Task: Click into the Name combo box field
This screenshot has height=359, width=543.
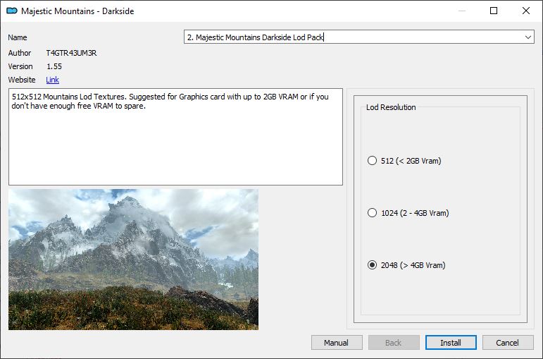Action: point(358,37)
